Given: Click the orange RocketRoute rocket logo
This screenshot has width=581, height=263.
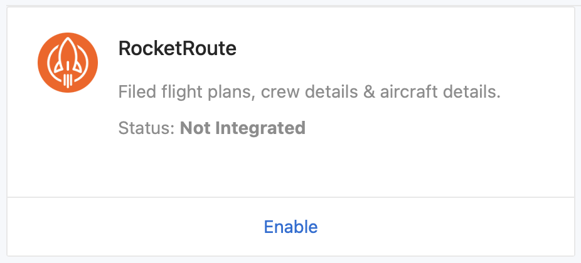Looking at the screenshot, I should pos(68,63).
